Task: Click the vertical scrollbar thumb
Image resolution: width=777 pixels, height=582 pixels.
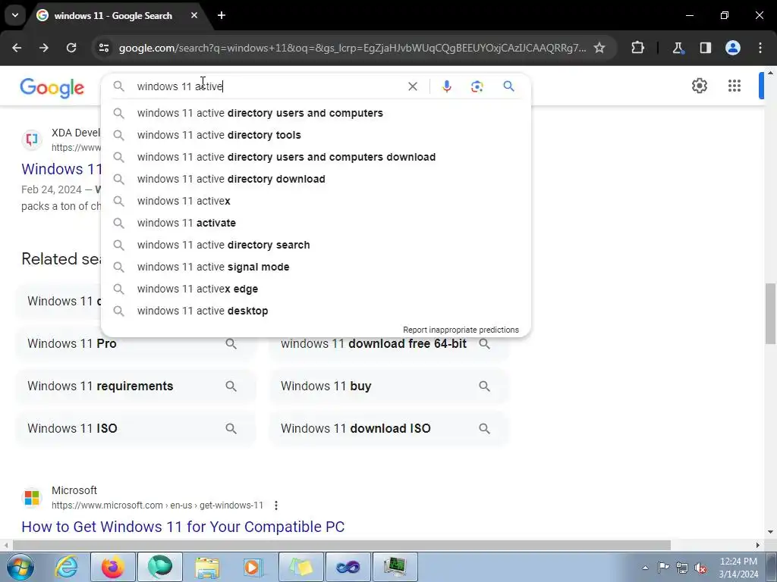Action: click(x=770, y=313)
